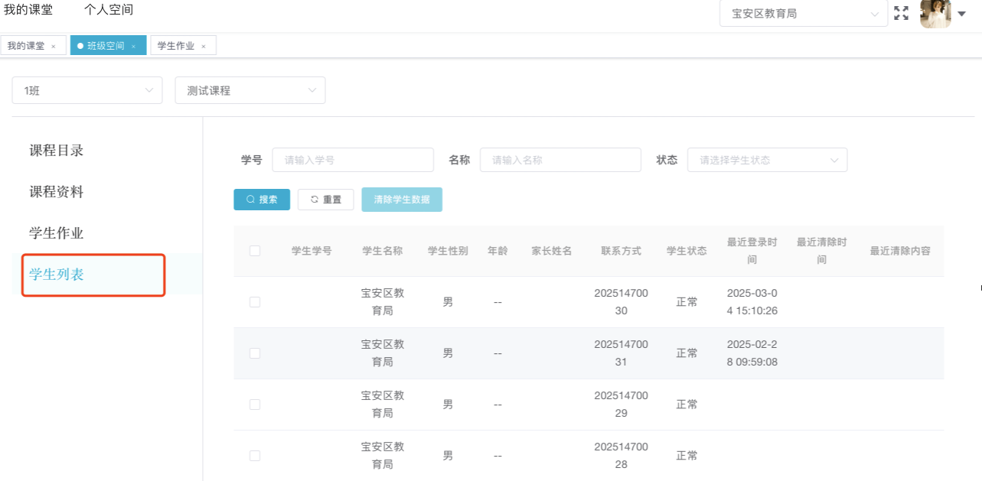
Task: Click the 清除学生数据 button
Action: pos(402,200)
